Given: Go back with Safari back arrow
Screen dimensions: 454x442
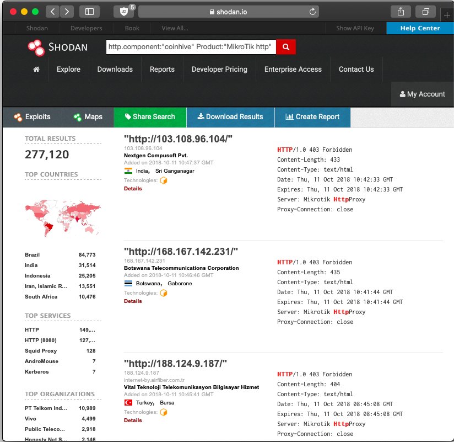Looking at the screenshot, I should (53, 12).
